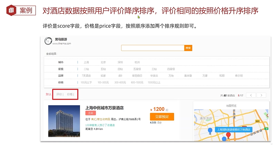Filter city by 北京

103,62
